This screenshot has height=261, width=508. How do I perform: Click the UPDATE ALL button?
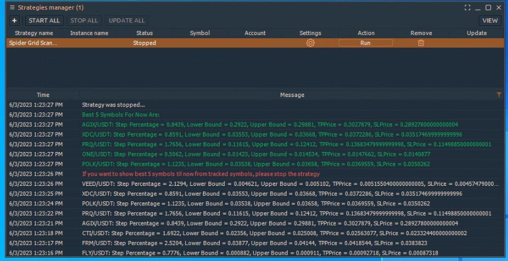pos(127,21)
